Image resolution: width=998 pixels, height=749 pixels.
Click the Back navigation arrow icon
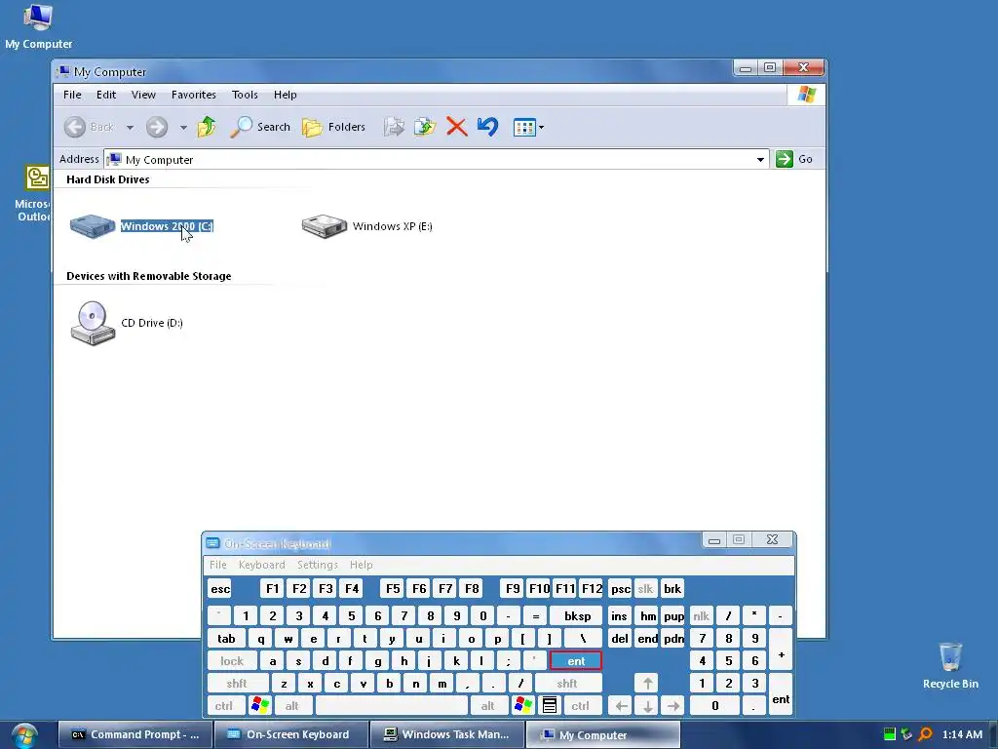click(74, 127)
